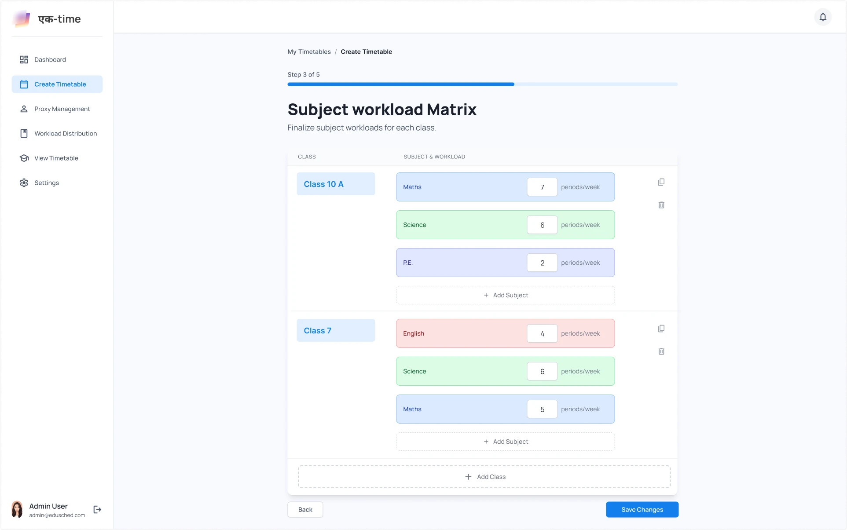Click the CLASS column header

click(307, 157)
